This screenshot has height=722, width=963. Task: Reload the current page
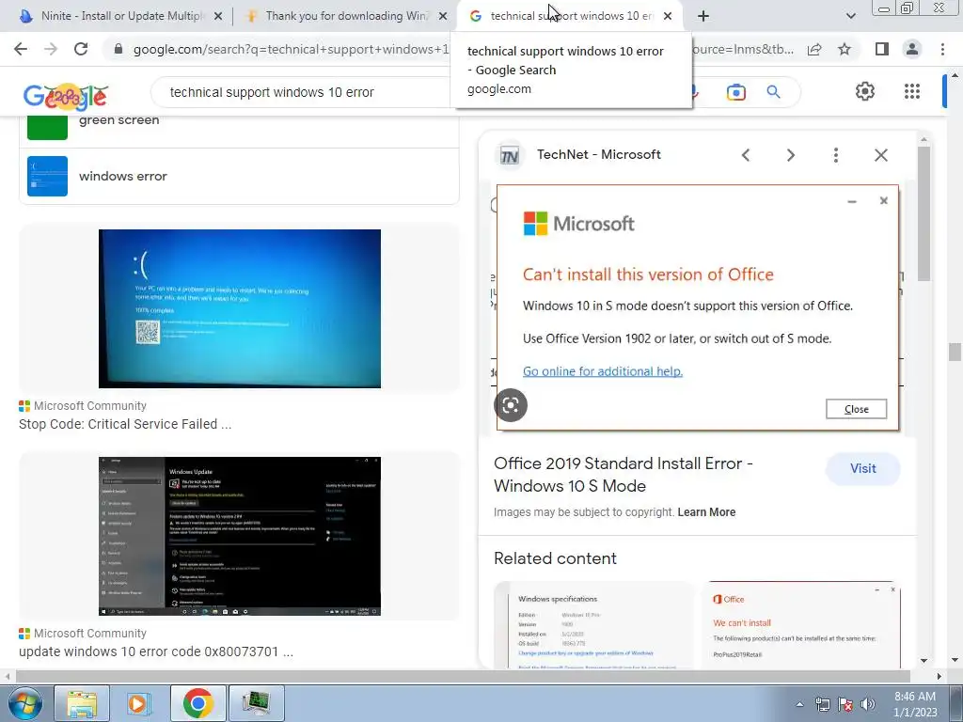click(81, 49)
